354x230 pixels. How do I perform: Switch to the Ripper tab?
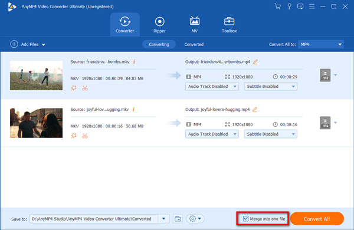click(x=159, y=25)
